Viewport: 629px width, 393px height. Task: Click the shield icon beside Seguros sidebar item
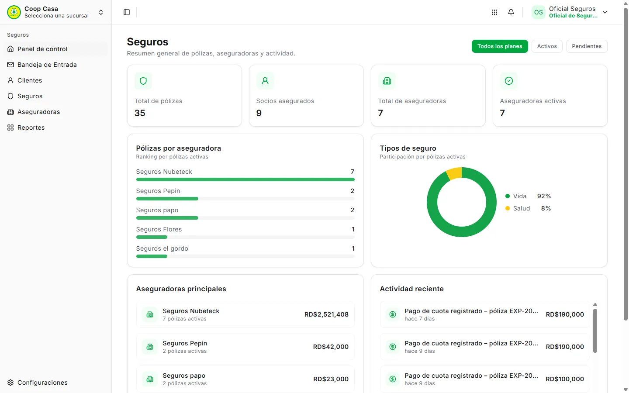click(x=10, y=96)
